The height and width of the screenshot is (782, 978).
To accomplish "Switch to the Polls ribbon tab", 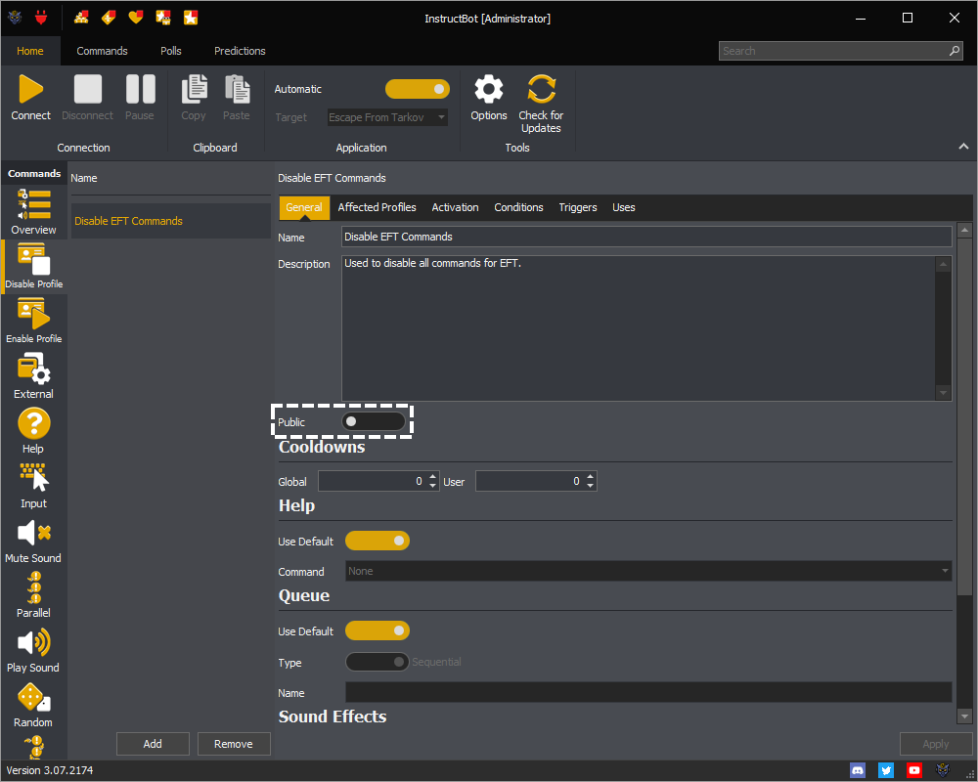I will (x=171, y=51).
